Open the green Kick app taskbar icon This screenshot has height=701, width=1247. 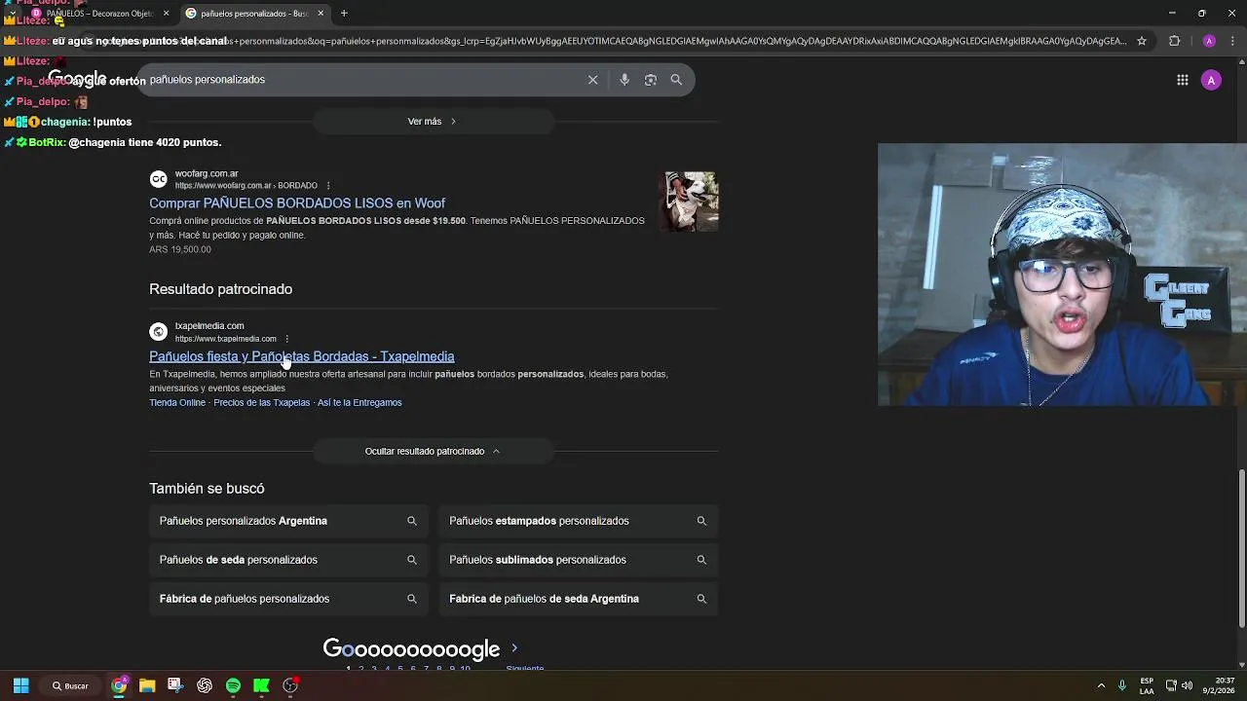pyautogui.click(x=261, y=685)
